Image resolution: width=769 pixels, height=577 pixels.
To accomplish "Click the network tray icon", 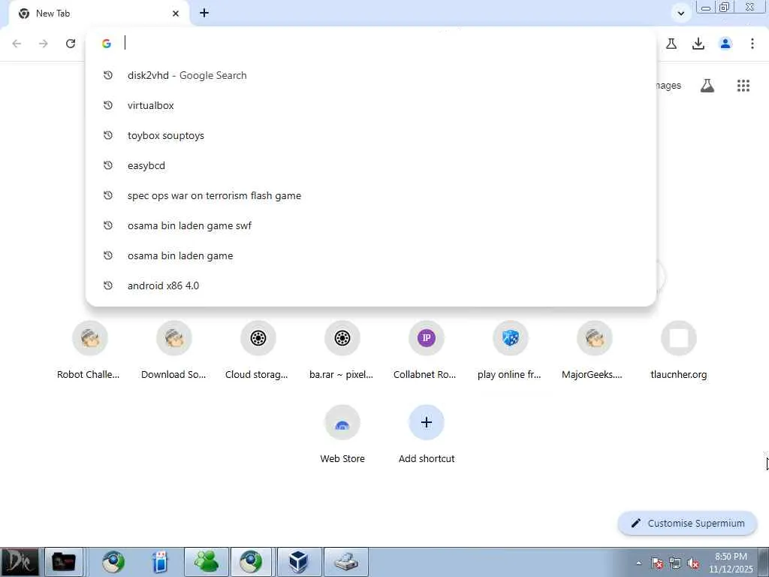I will point(675,563).
